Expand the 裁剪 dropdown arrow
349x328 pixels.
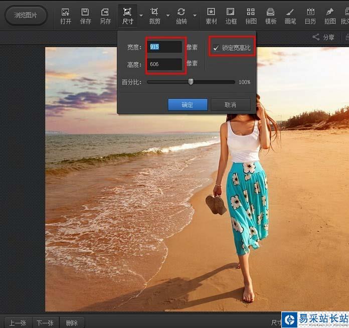[x=168, y=16]
